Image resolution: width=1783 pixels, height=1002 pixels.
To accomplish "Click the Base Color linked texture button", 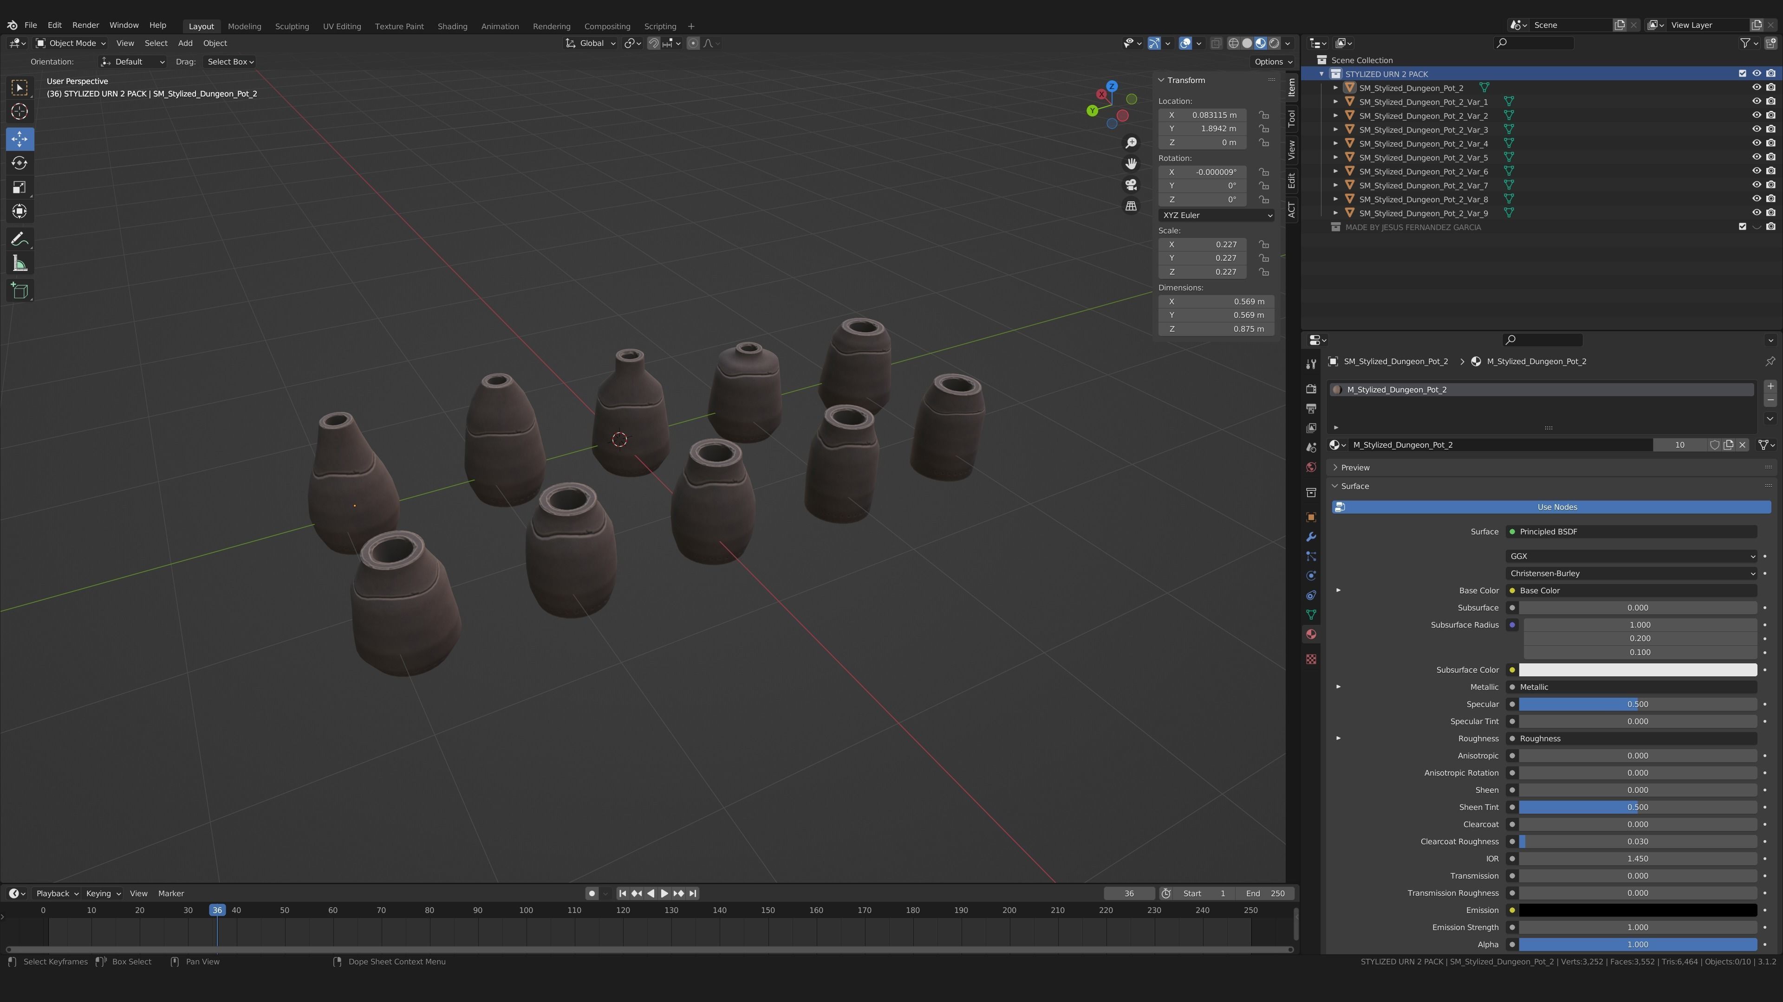I will [x=1632, y=591].
